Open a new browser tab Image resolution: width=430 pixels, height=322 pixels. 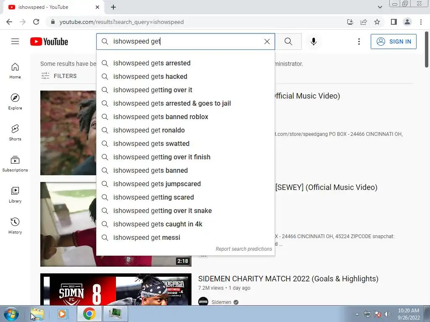coord(113,7)
